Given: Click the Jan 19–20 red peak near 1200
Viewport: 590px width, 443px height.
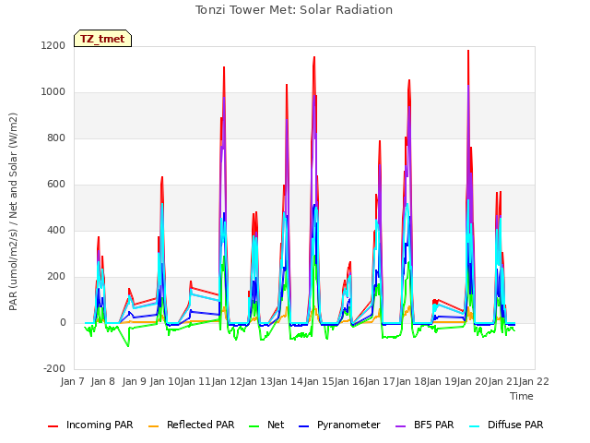Looking at the screenshot, I should coord(468,51).
